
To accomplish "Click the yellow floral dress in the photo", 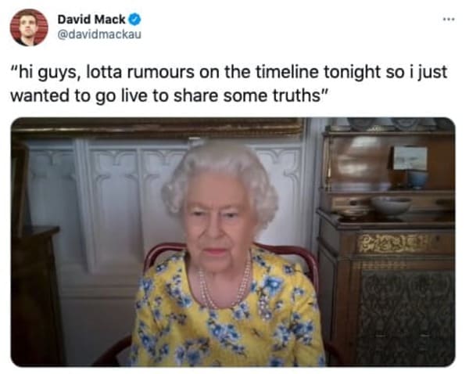I will click(228, 311).
